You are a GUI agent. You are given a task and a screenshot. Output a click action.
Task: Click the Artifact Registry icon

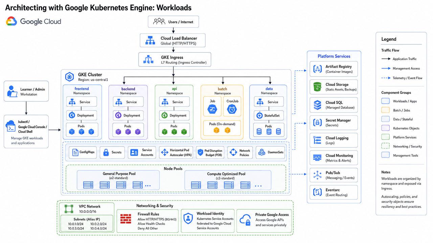click(318, 69)
